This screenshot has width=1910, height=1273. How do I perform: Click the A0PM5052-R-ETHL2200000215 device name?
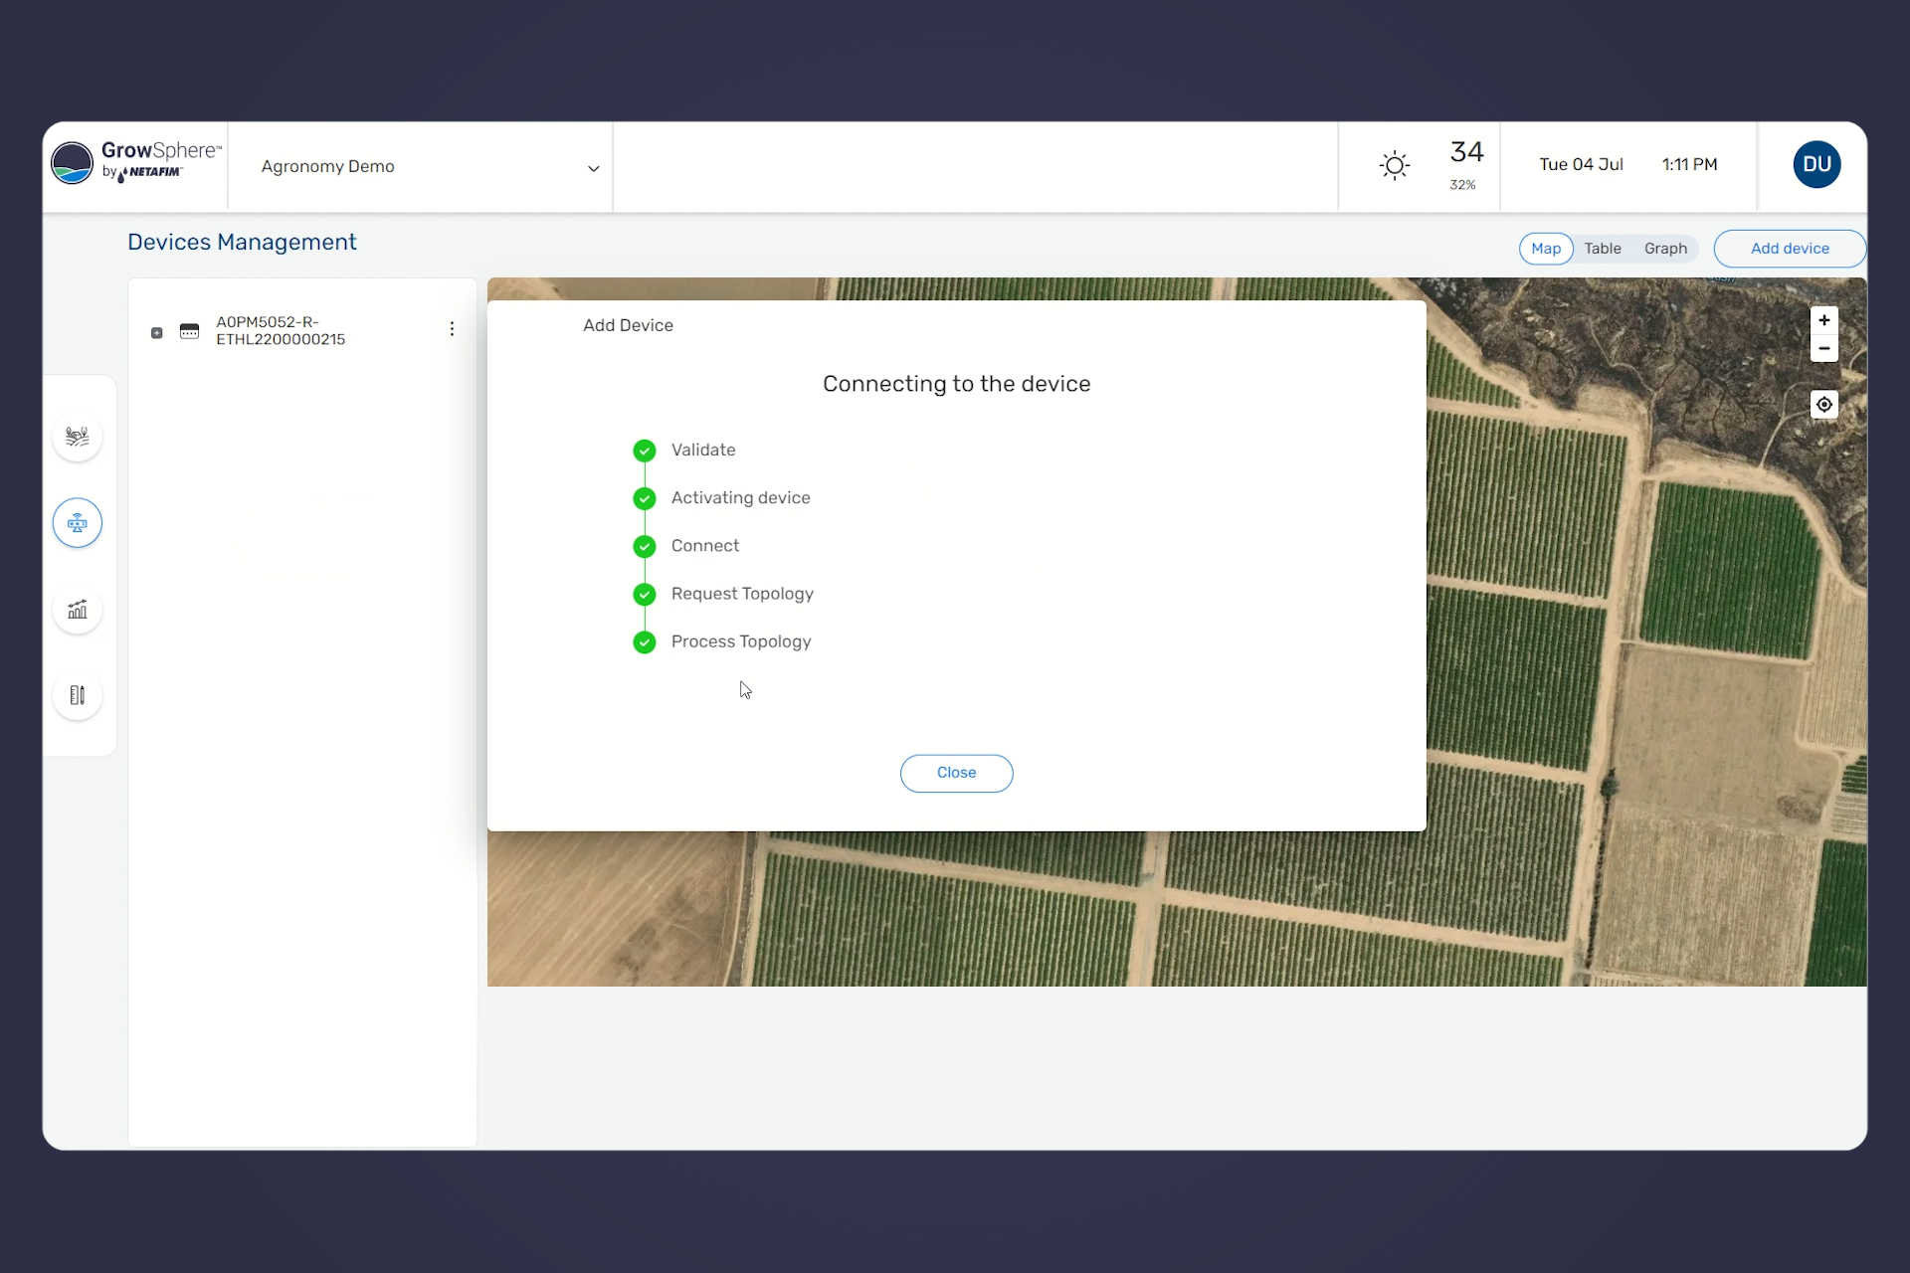coord(281,331)
